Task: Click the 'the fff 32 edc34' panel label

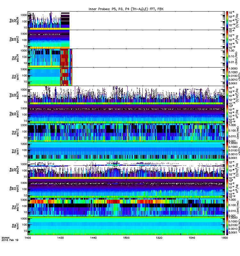Action: click(14, 170)
